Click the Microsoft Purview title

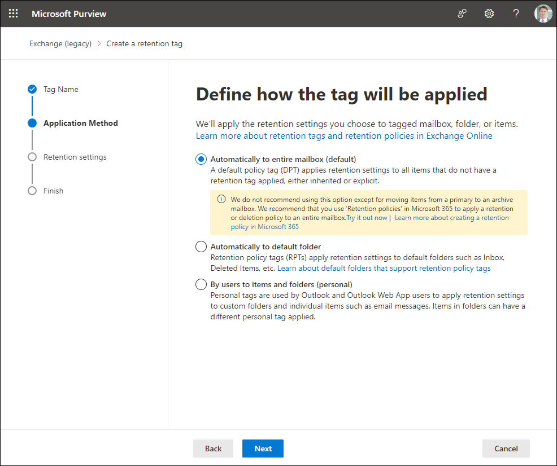pos(69,14)
